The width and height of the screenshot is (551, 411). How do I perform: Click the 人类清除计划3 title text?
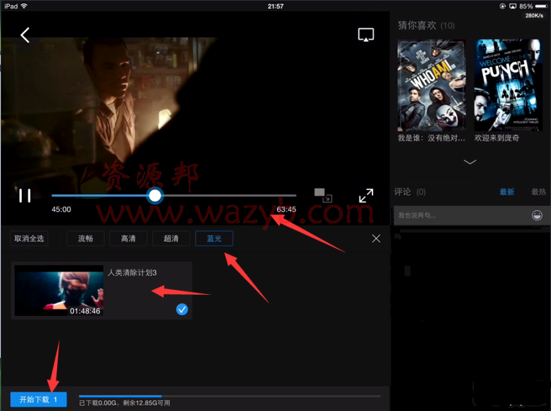(132, 272)
